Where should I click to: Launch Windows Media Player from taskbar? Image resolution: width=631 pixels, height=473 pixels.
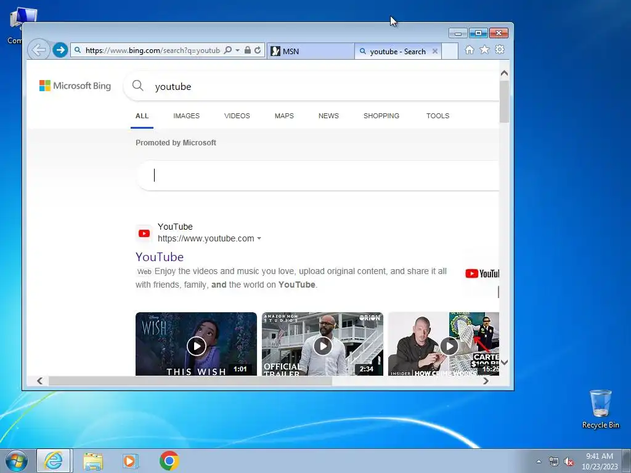pos(130,461)
